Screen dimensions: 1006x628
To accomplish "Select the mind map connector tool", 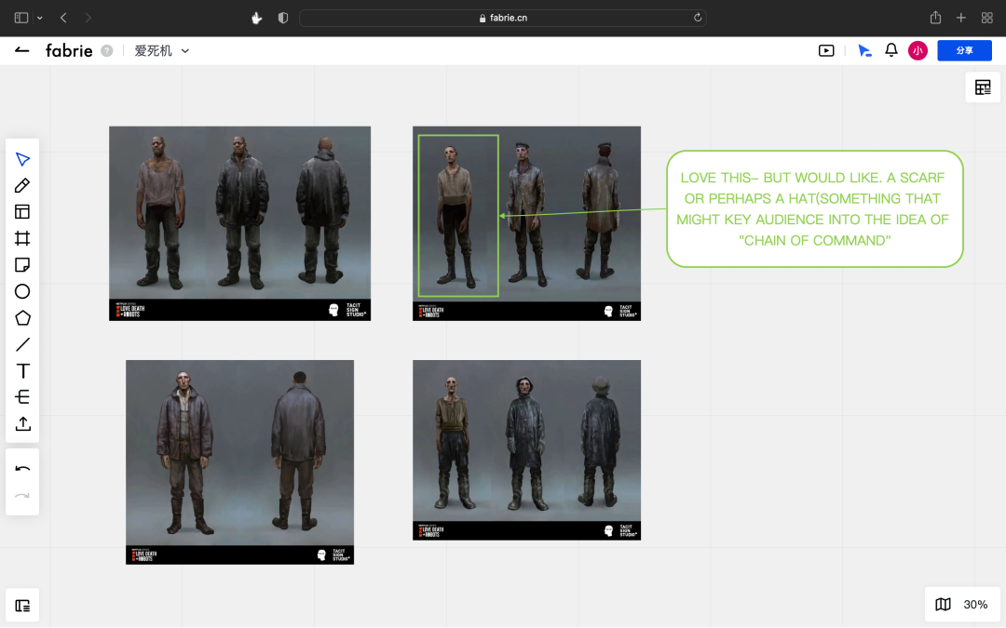I will tap(22, 397).
